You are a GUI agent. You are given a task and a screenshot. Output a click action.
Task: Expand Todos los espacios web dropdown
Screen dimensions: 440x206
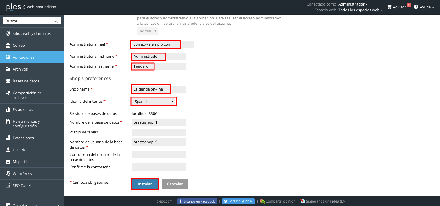360,10
